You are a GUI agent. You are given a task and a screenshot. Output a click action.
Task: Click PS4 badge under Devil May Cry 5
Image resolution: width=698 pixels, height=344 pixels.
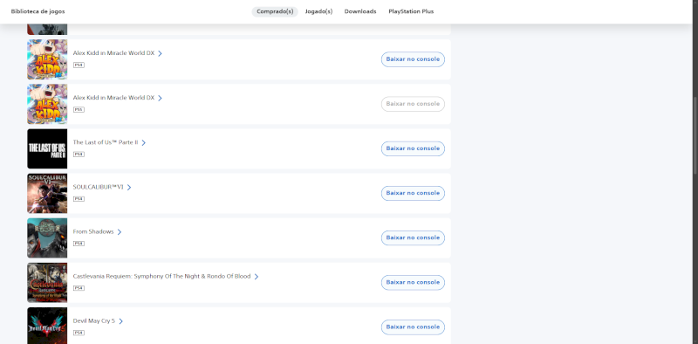[79, 333]
